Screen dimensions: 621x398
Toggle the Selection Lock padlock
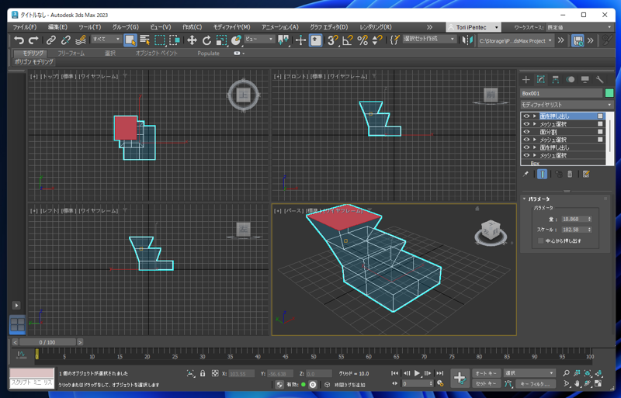tap(203, 373)
